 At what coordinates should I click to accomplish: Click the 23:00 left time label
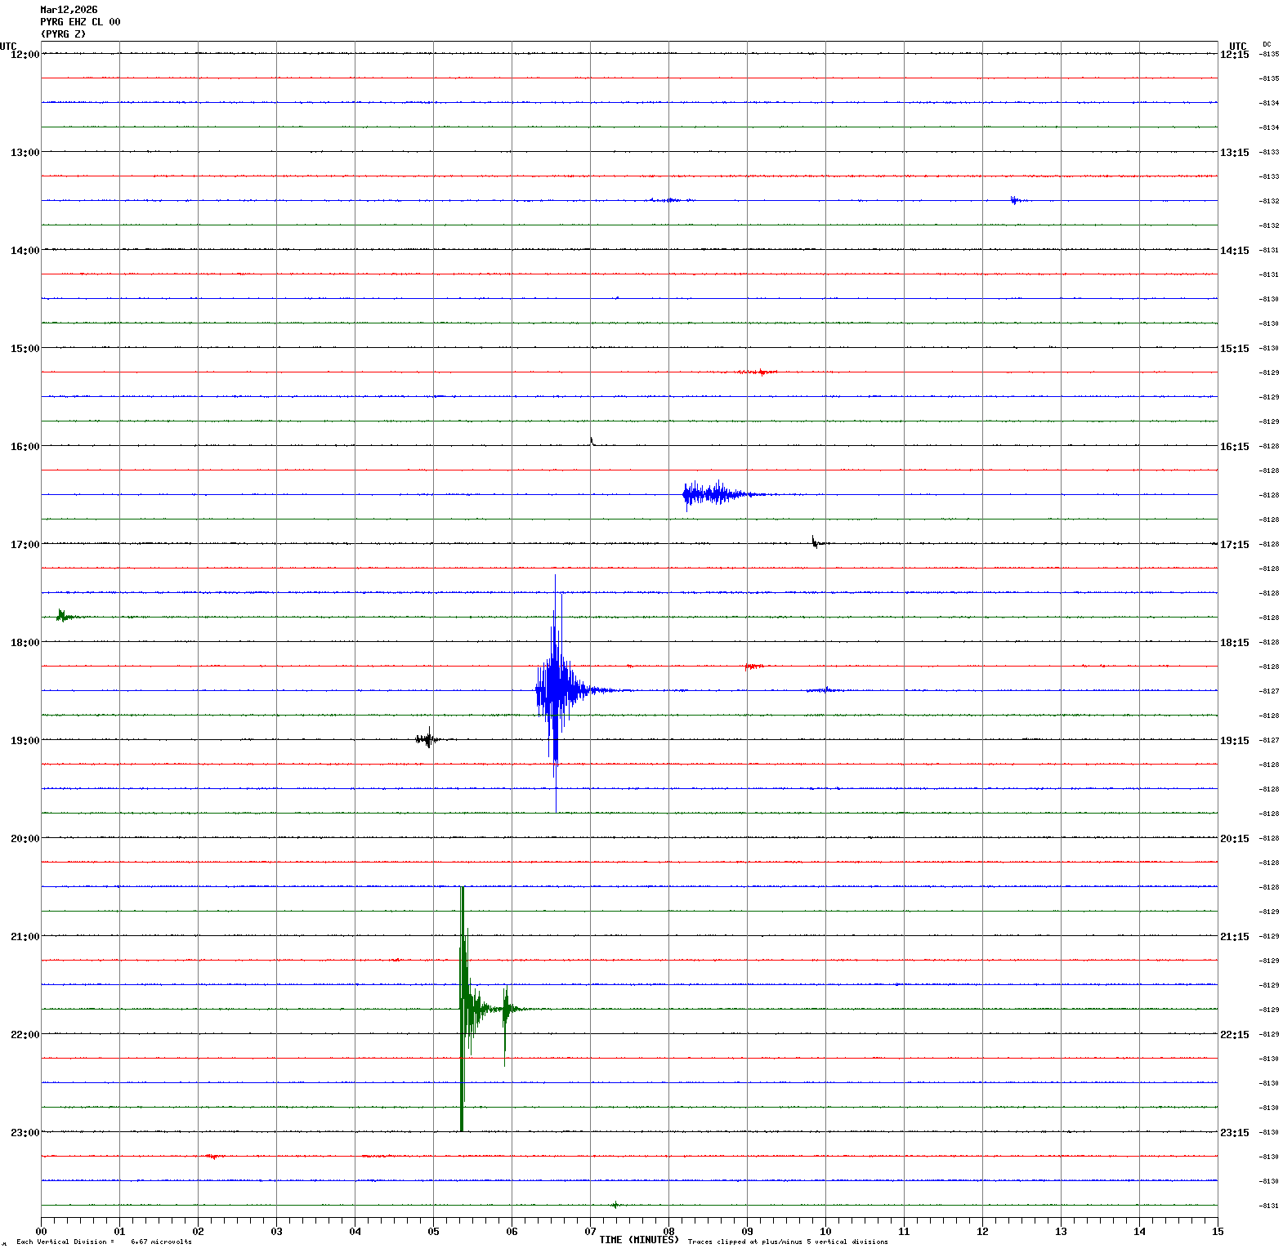25,1133
